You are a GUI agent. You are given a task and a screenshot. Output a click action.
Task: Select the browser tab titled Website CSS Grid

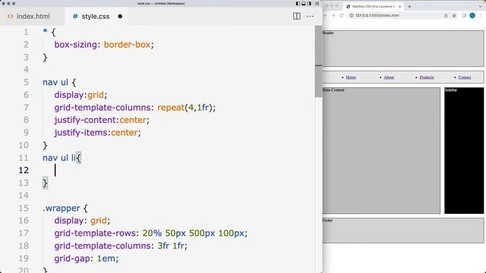coord(374,6)
